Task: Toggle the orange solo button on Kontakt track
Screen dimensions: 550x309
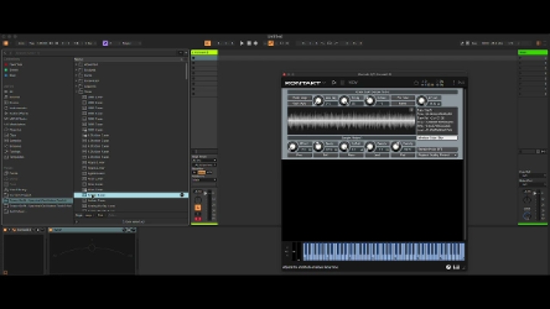Action: [198, 208]
